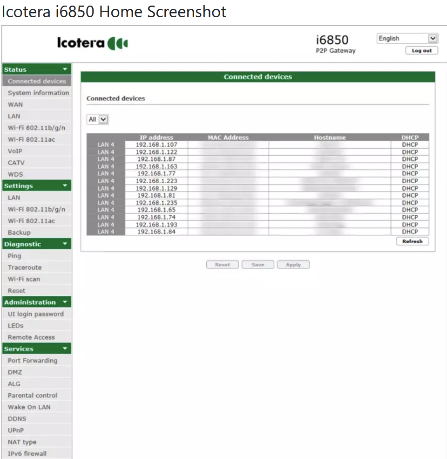Open Wi-Fi 802.11b/g/n status page
The height and width of the screenshot is (459, 447).
pyautogui.click(x=37, y=128)
